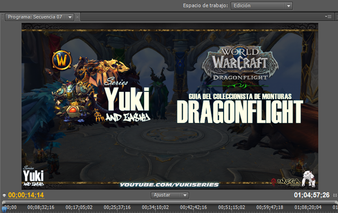Click the 00;42;42;16 mark on time ruler
The height and width of the screenshot is (213, 338).
tap(193, 208)
